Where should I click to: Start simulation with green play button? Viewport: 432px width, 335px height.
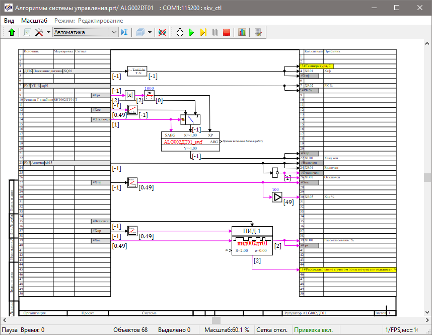click(x=192, y=32)
